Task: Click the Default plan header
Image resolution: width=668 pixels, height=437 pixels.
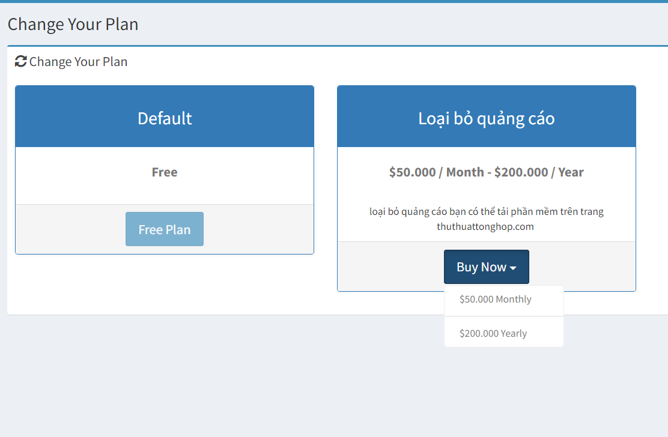Action: [165, 118]
